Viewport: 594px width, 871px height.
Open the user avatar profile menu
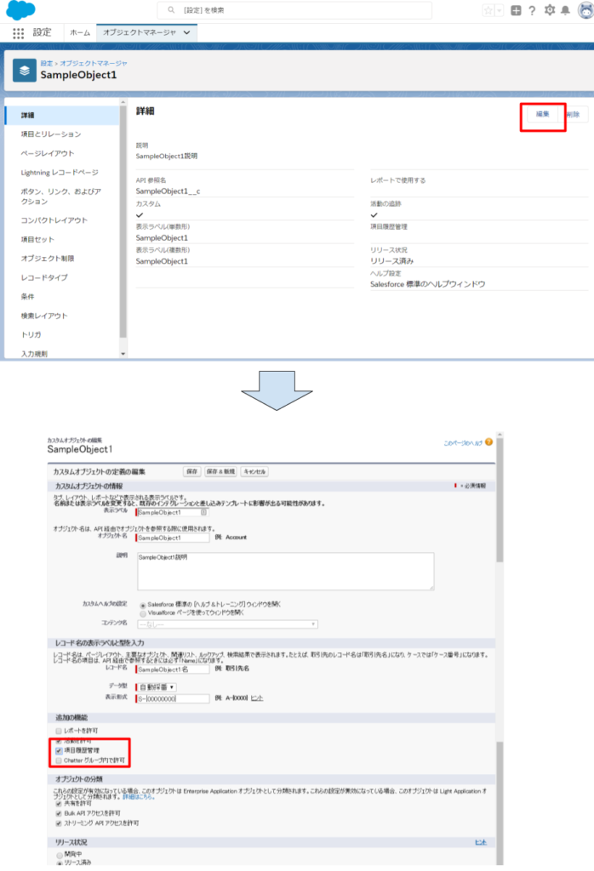click(585, 10)
